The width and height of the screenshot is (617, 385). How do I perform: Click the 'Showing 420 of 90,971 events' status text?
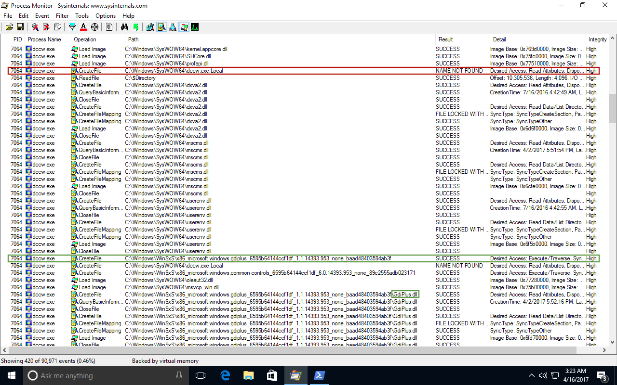[x=48, y=361]
